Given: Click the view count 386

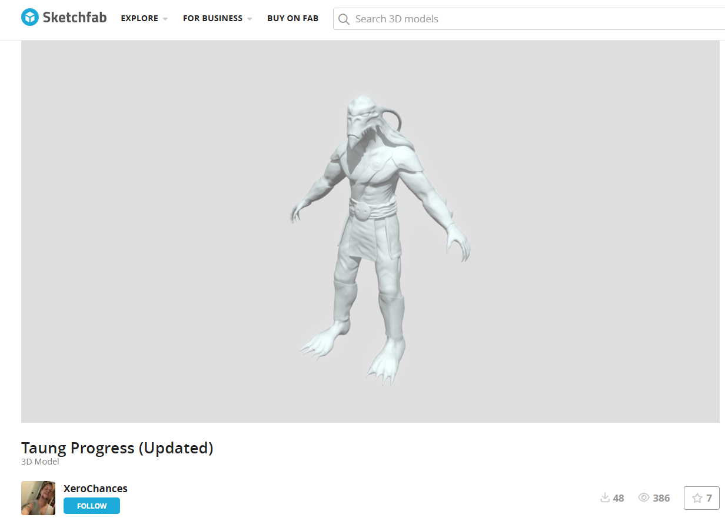Looking at the screenshot, I should coord(661,498).
